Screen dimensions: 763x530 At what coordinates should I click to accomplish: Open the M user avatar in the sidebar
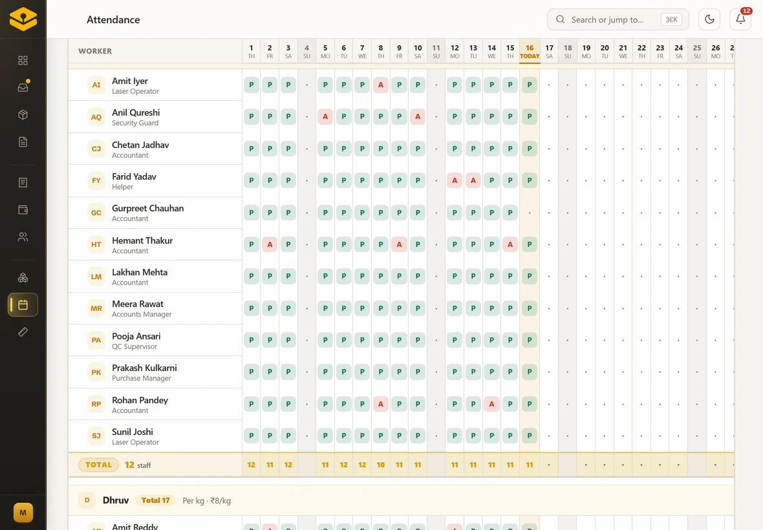coord(23,513)
